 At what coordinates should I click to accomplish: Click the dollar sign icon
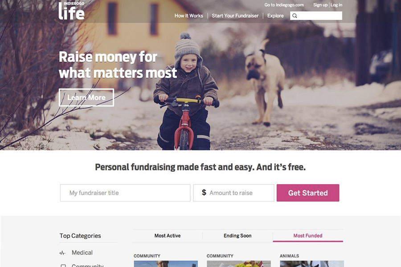[204, 192]
